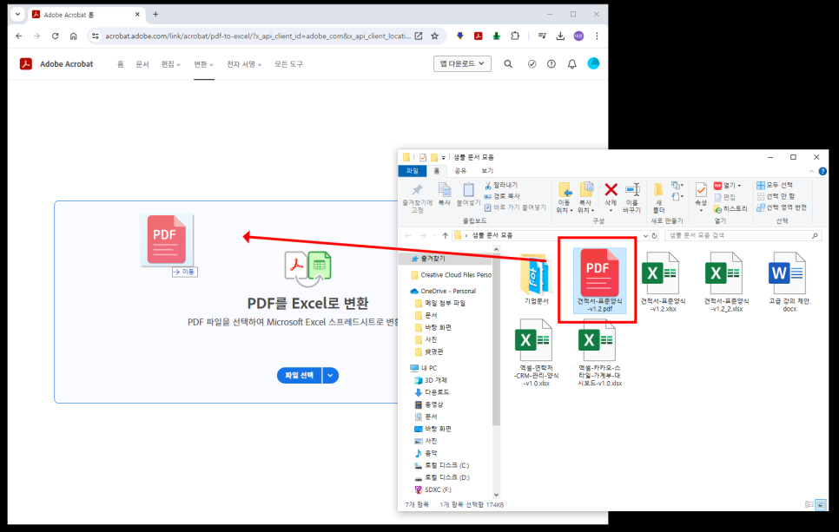The image size is (839, 532).
Task: Click the Acrobat extension icon in Chrome toolbar
Action: click(x=479, y=36)
